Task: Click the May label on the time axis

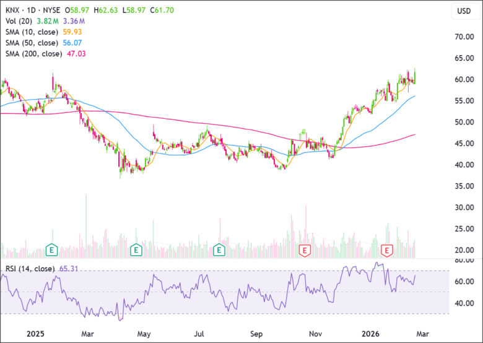Action: click(x=144, y=334)
